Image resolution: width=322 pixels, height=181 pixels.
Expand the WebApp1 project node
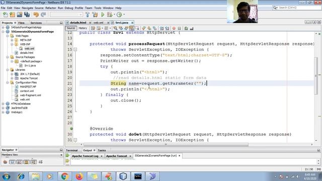tap(3, 112)
